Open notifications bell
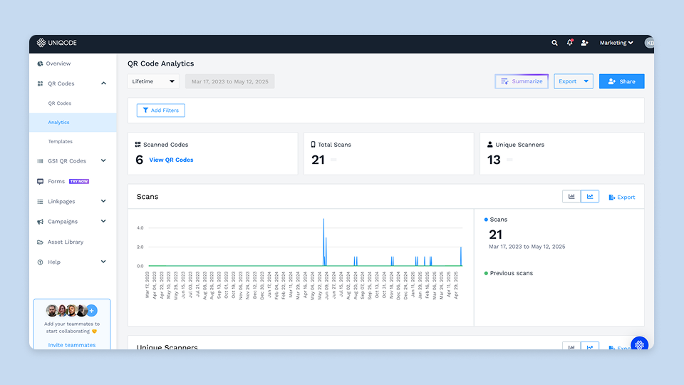The height and width of the screenshot is (385, 684). [570, 43]
